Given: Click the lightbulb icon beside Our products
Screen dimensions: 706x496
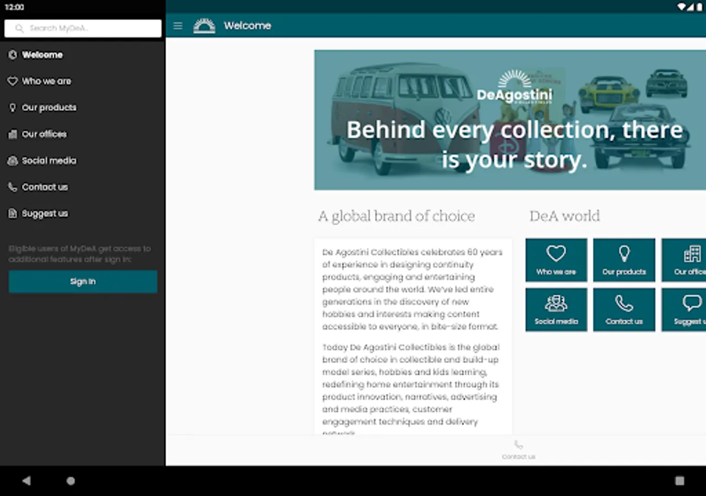Looking at the screenshot, I should click(x=13, y=107).
